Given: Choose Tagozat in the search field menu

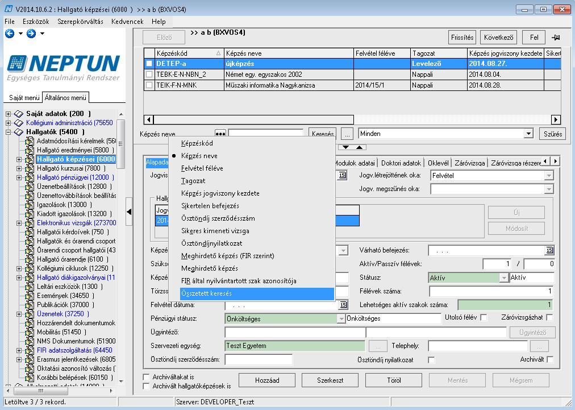Looking at the screenshot, I should point(193,181).
